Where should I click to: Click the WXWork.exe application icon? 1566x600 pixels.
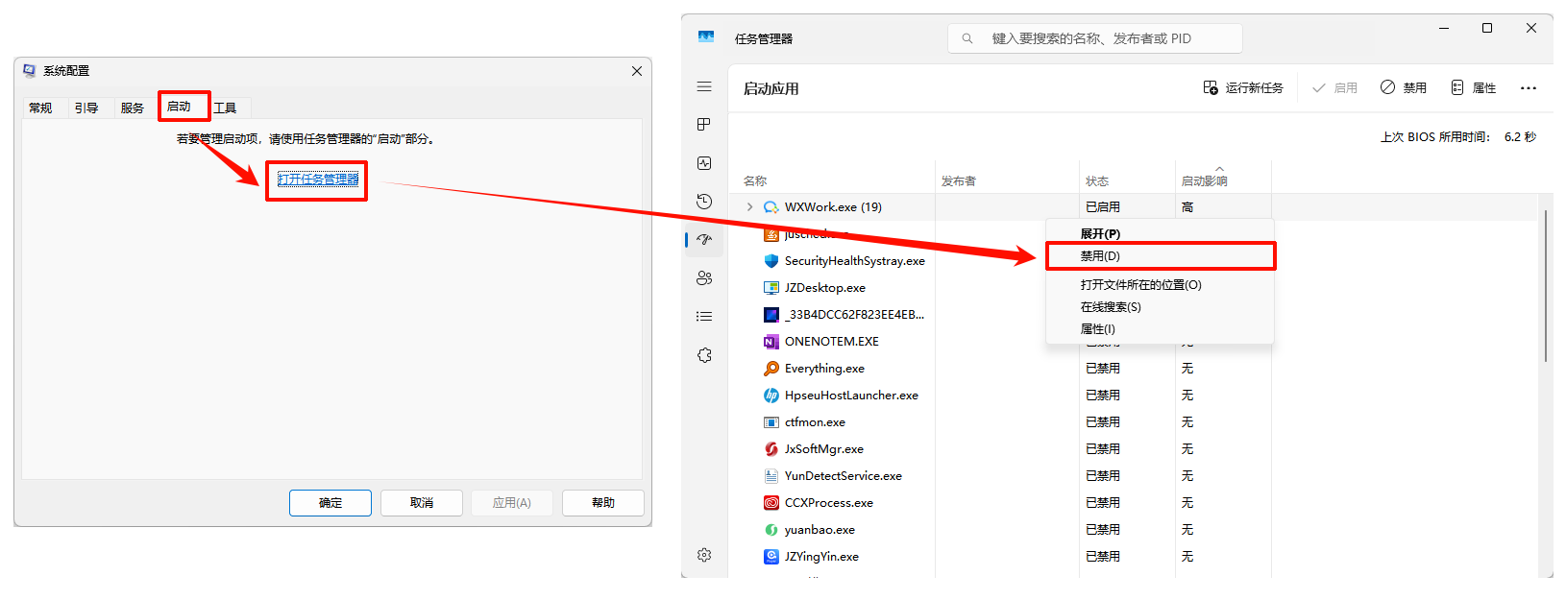point(771,207)
